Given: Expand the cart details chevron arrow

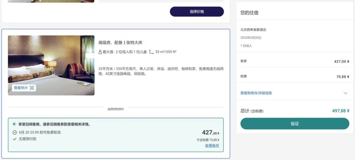Looking at the screenshot, I should (x=345, y=93).
